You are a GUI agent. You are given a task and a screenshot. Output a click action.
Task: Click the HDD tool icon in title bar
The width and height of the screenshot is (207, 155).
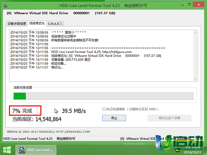tap(6, 6)
